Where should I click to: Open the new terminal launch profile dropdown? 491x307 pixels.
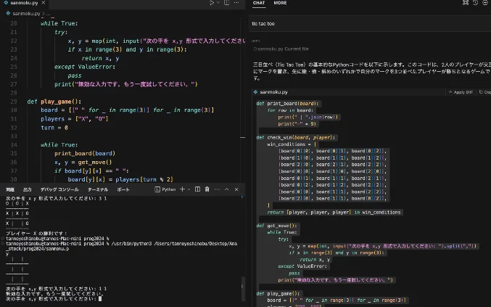click(x=189, y=189)
